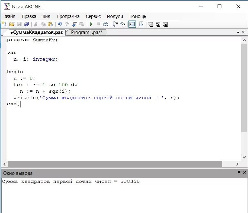This screenshot has height=213, width=248.
Task: Open the Правка menu
Action: tap(29, 16)
